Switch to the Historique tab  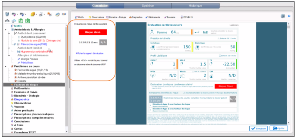pyautogui.click(x=195, y=6)
